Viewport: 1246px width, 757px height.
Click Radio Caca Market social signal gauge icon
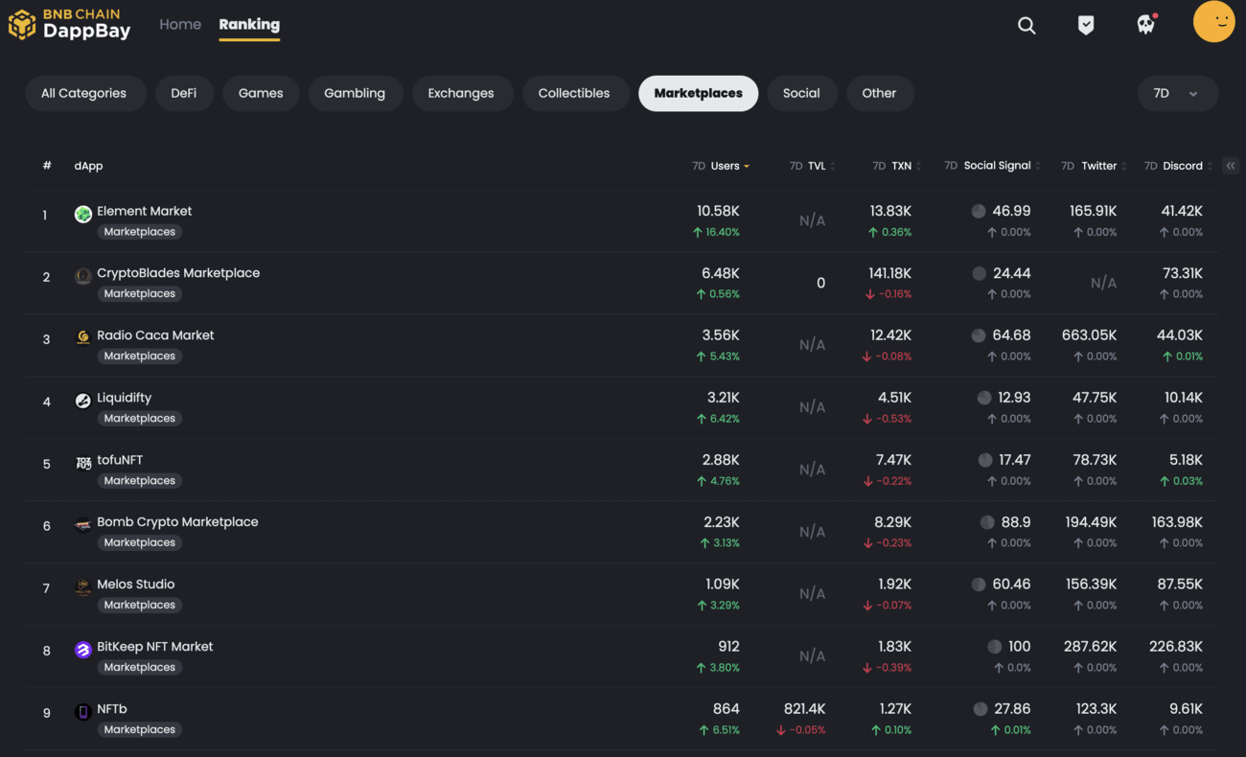(979, 335)
